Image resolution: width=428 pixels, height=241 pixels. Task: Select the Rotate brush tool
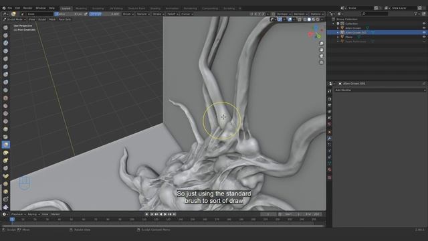pyautogui.click(x=5, y=191)
